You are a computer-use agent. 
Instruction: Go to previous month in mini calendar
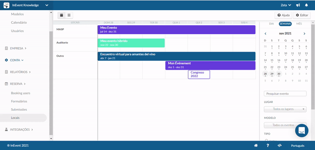tap(265, 33)
